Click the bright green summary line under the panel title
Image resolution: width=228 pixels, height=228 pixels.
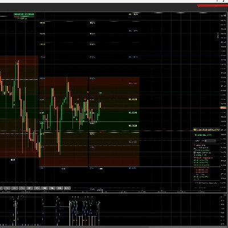(x=203, y=135)
